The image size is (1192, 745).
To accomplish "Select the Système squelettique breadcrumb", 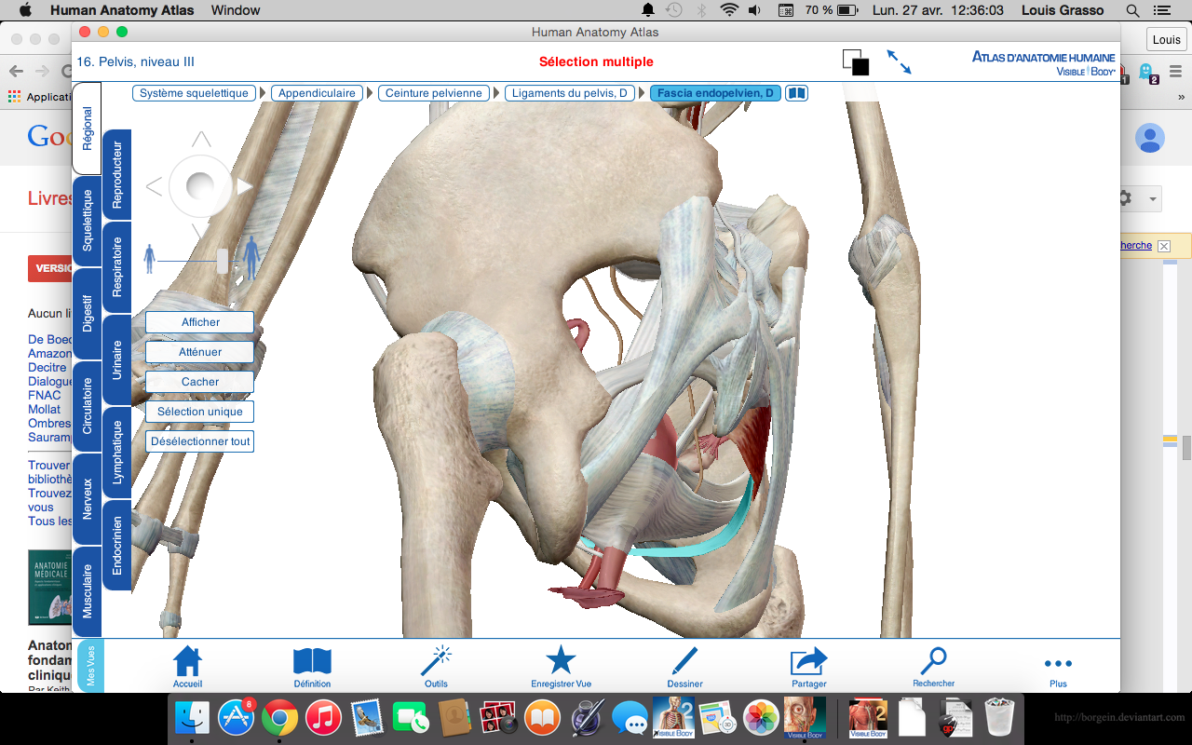I will pyautogui.click(x=194, y=93).
